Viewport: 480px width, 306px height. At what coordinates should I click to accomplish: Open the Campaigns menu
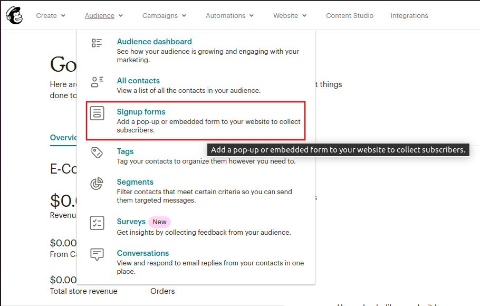(160, 16)
